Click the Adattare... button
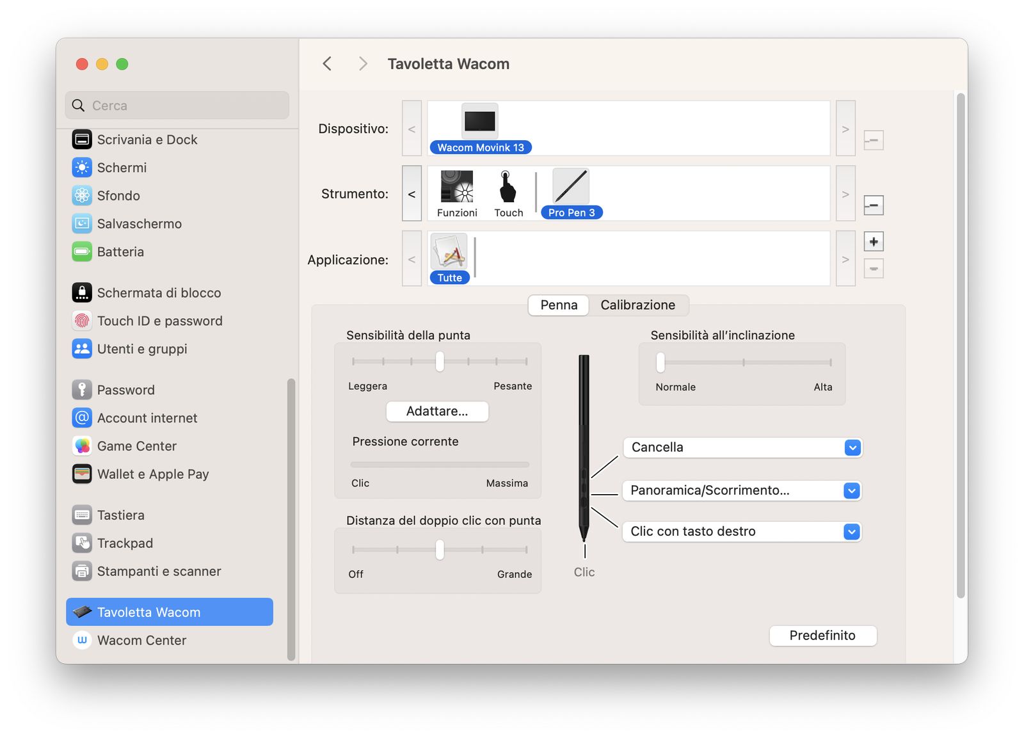1024x738 pixels. 437,411
